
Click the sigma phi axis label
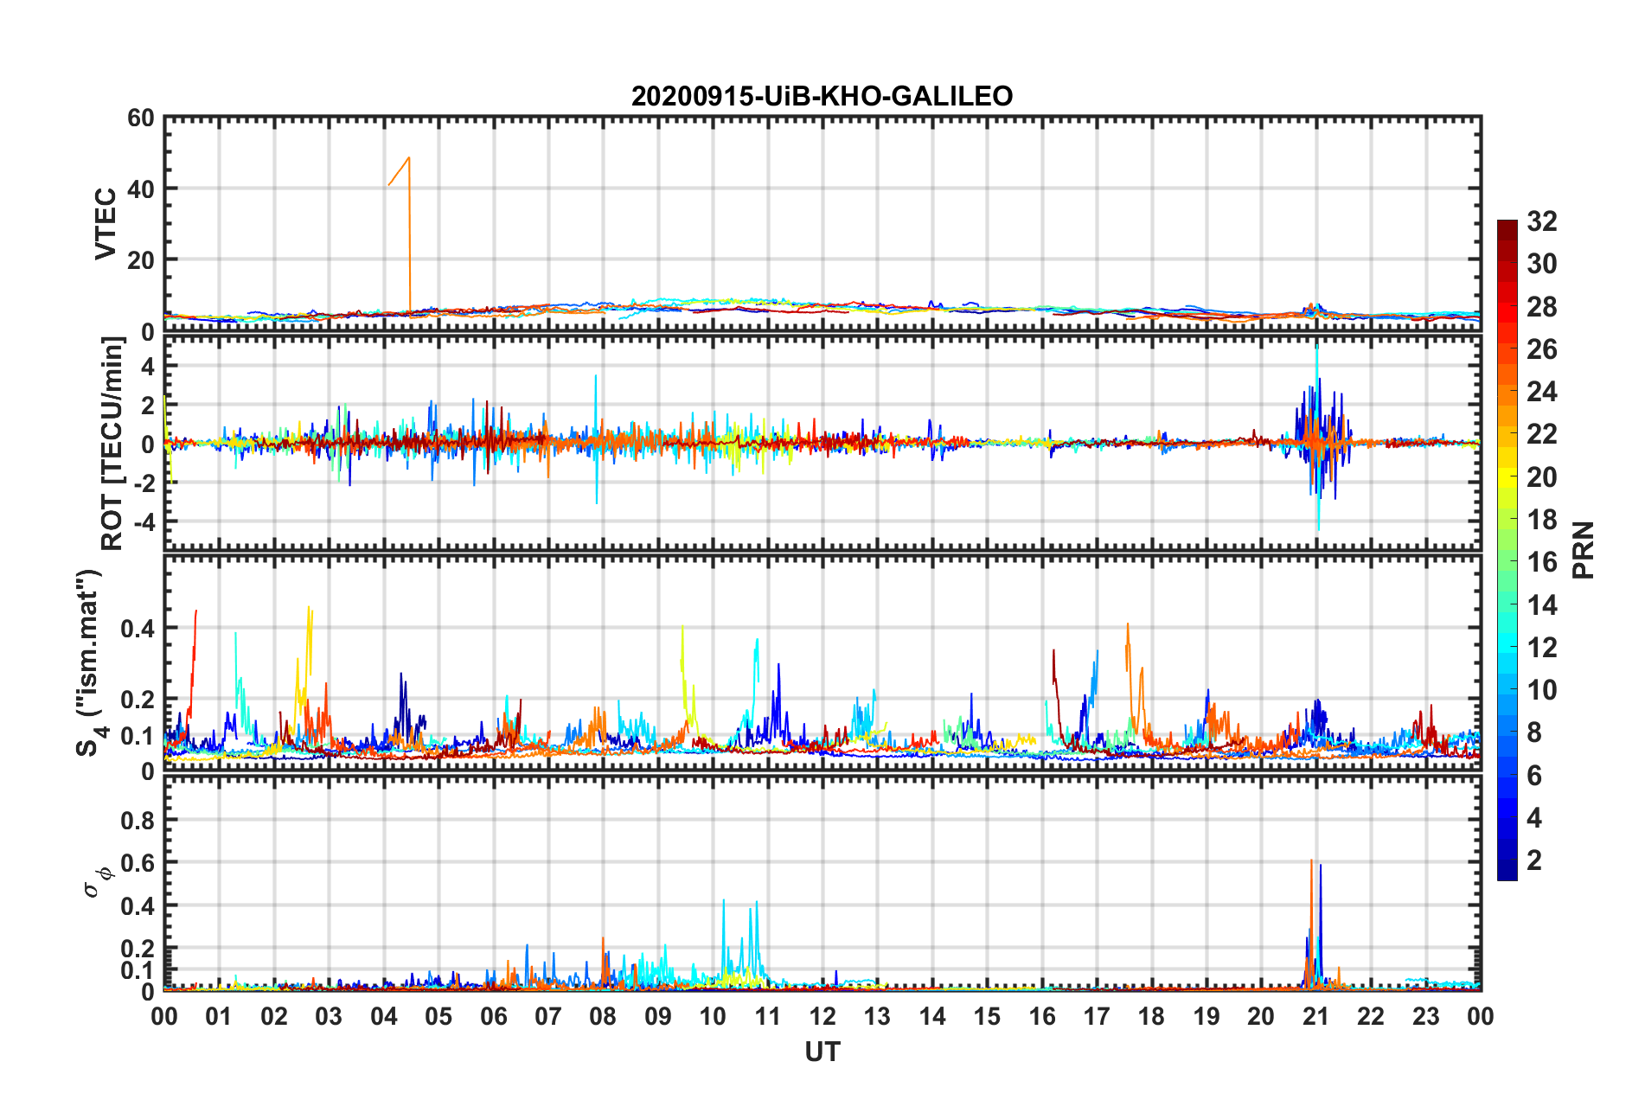pos(98,883)
